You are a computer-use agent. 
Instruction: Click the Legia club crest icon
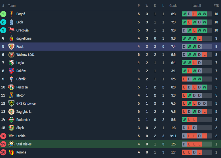[x=11, y=63]
